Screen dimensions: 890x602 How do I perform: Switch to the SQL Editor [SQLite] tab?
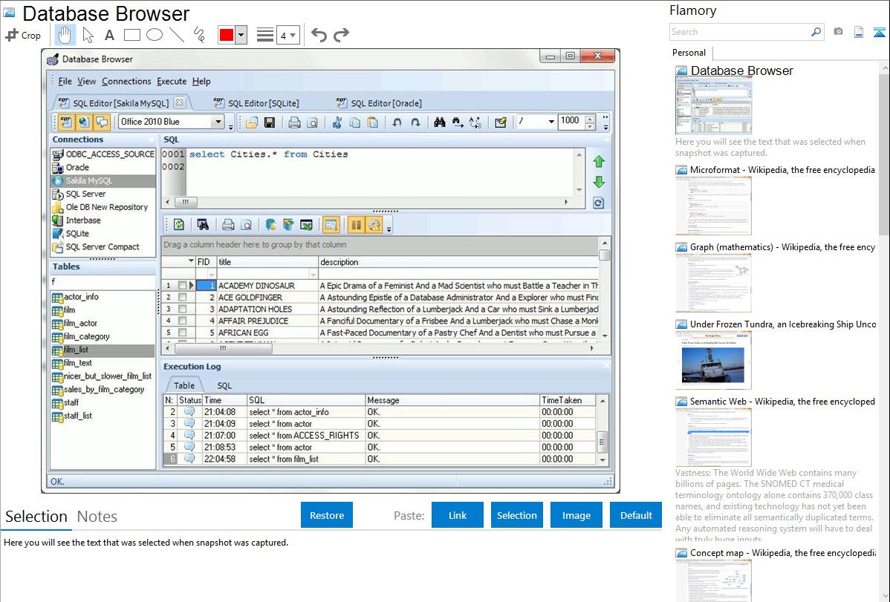tap(256, 102)
